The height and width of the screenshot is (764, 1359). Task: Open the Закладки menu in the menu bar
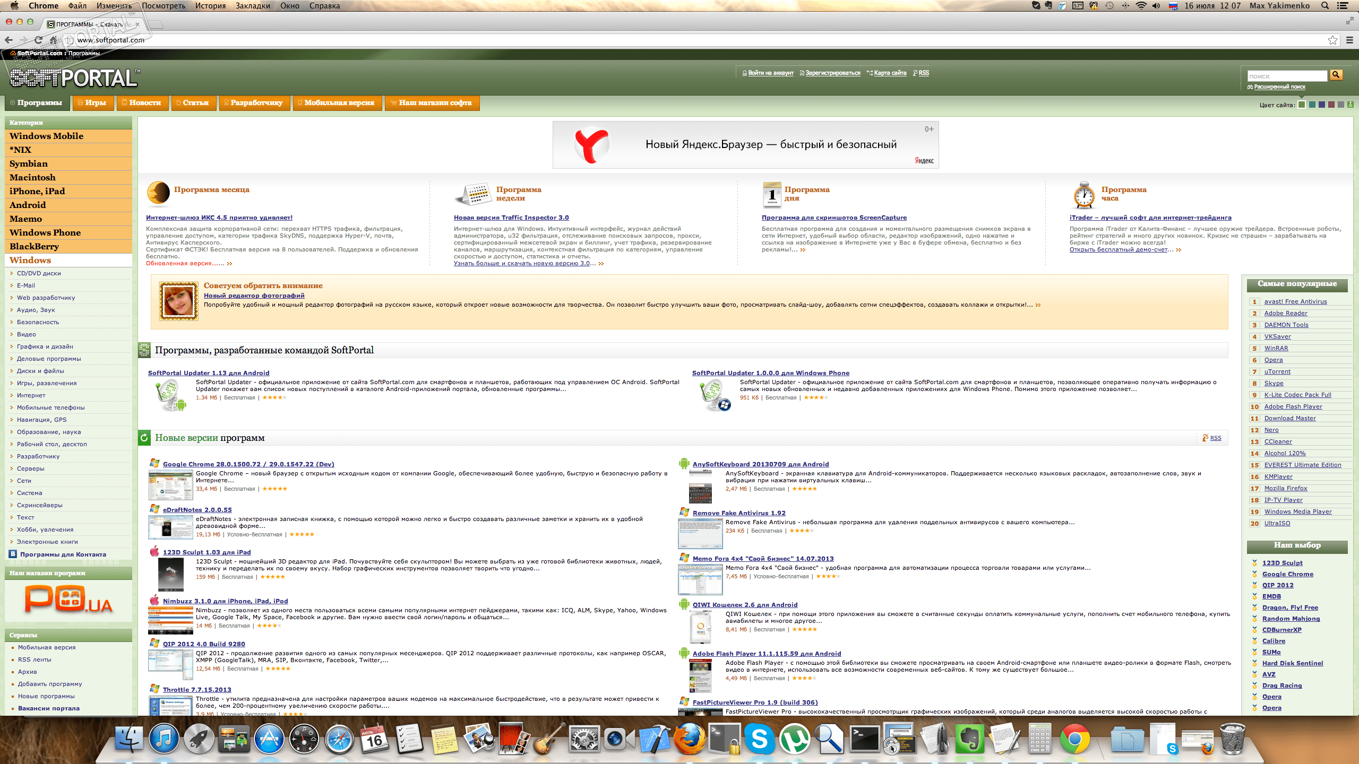pyautogui.click(x=253, y=6)
